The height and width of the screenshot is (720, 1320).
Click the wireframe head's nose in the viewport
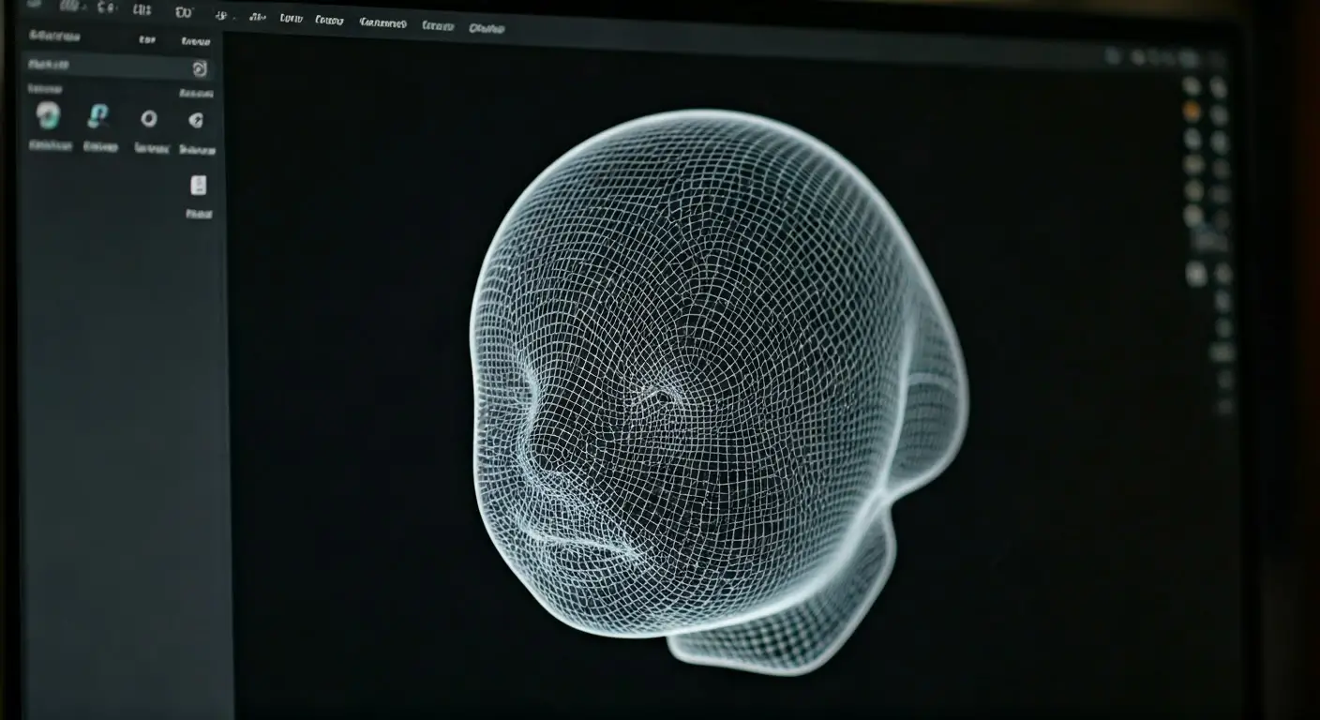(x=541, y=457)
